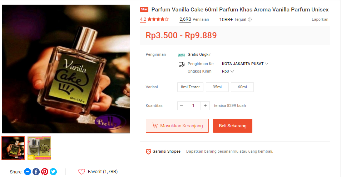Expand the KOTA JAKARTA PUSAT destination dropdown
The image size is (341, 177).
[x=245, y=64]
